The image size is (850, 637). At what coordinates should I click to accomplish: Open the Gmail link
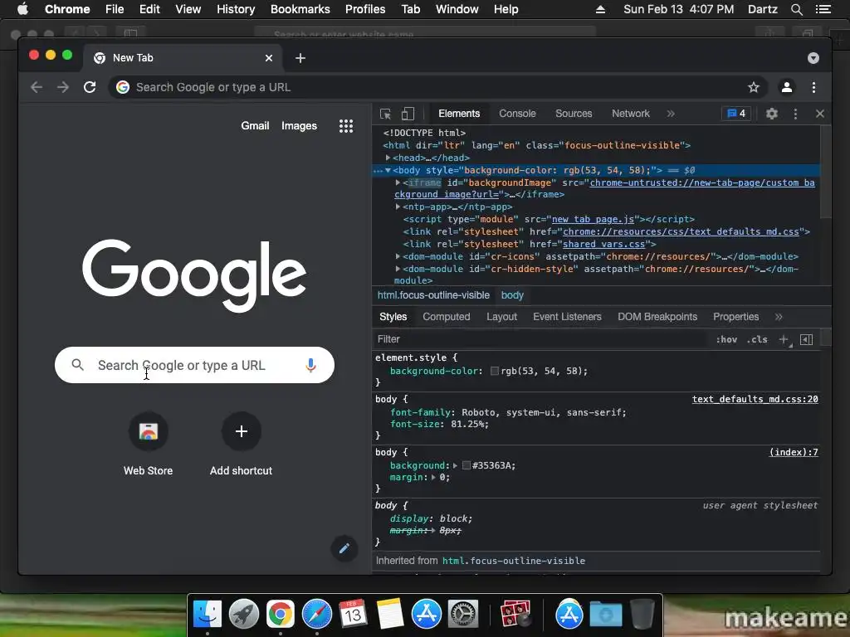pos(255,126)
